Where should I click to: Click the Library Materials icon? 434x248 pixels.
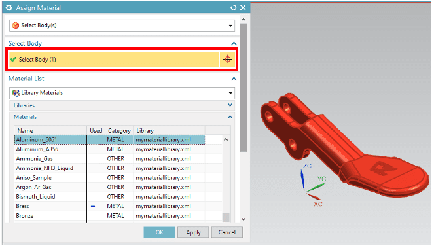point(16,93)
